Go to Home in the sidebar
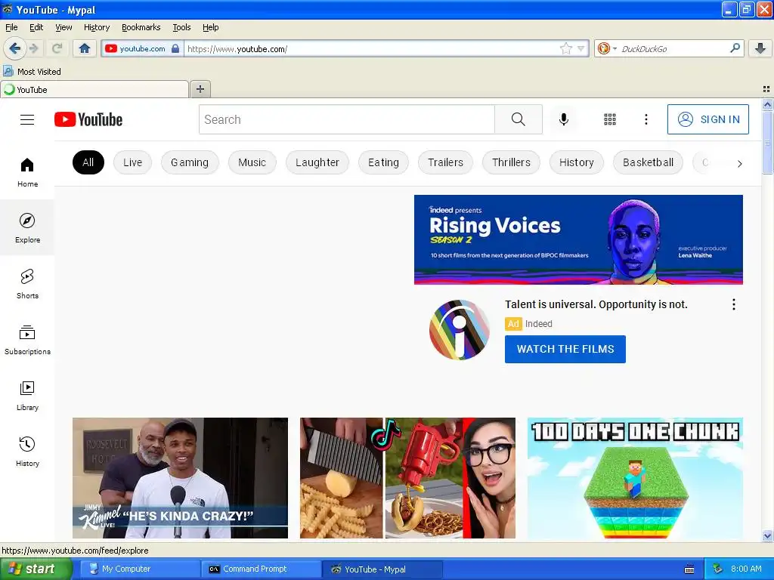Screen dimensions: 774x580 click(27, 172)
